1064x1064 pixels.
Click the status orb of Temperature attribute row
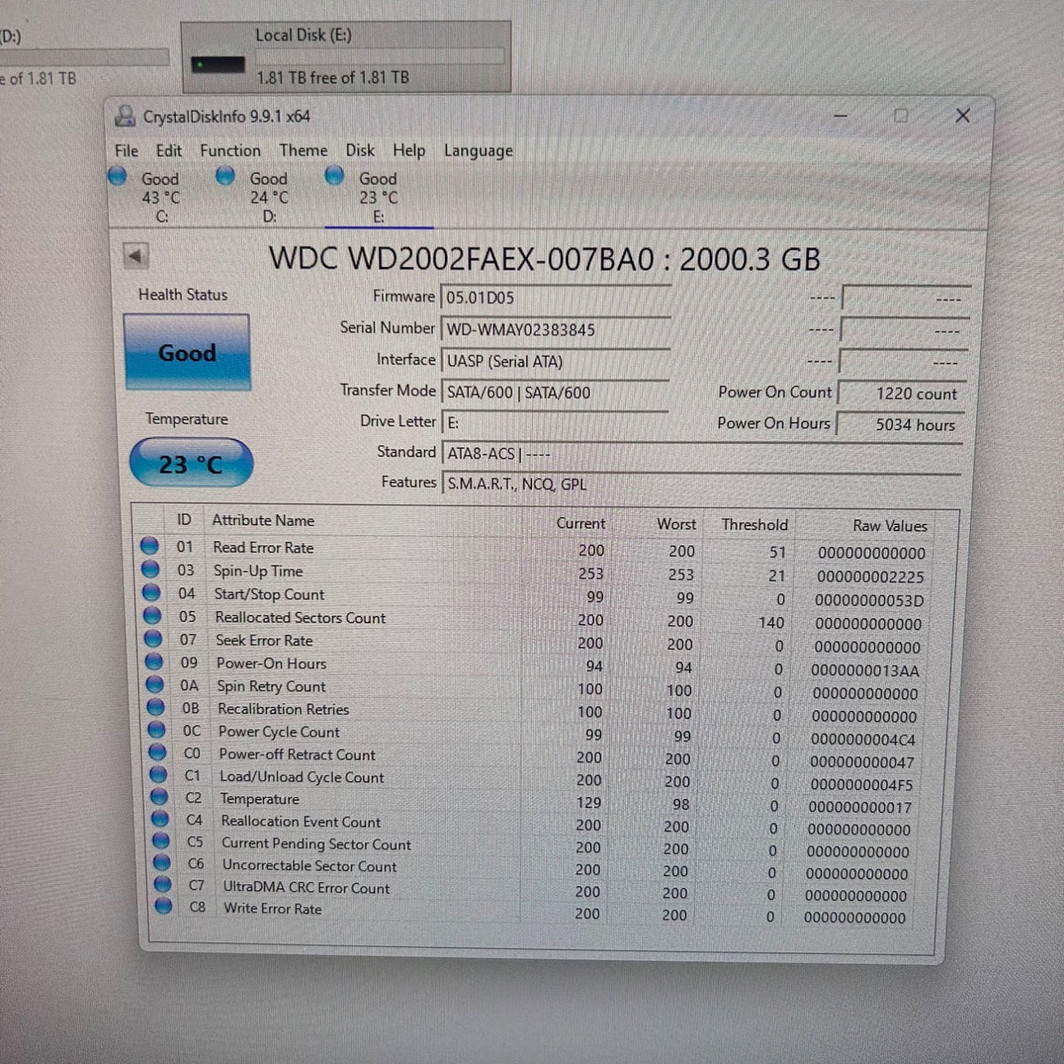(160, 796)
